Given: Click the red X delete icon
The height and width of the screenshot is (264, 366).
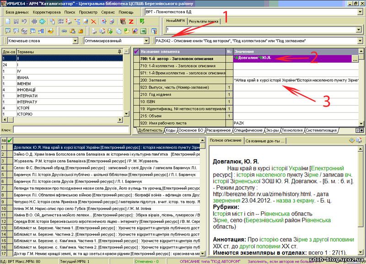Looking at the screenshot, I should [x=93, y=22].
